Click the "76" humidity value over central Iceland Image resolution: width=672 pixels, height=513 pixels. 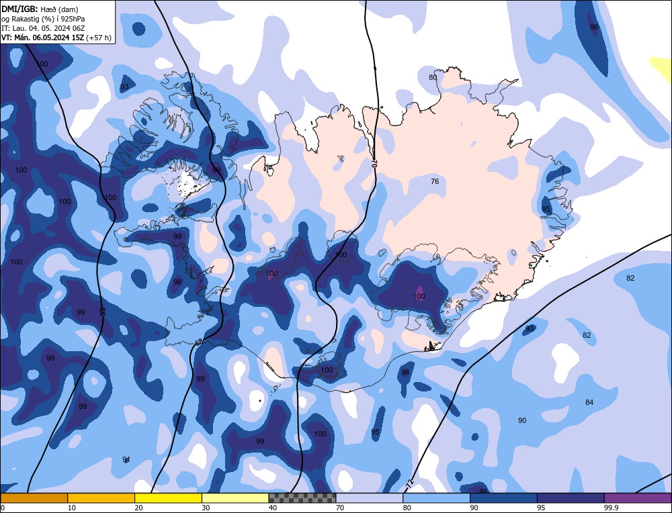[435, 181]
